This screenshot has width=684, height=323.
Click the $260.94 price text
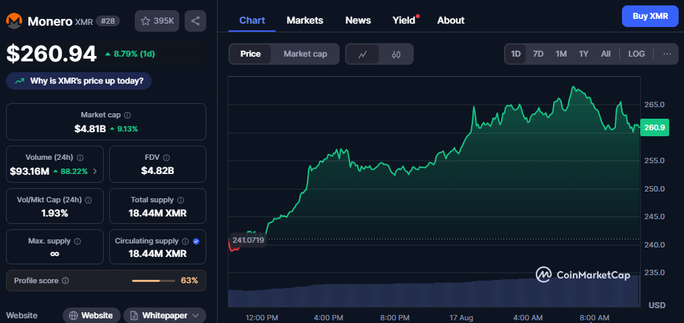[51, 54]
